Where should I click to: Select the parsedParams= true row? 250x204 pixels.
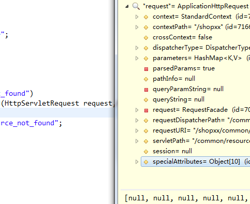click(x=184, y=68)
